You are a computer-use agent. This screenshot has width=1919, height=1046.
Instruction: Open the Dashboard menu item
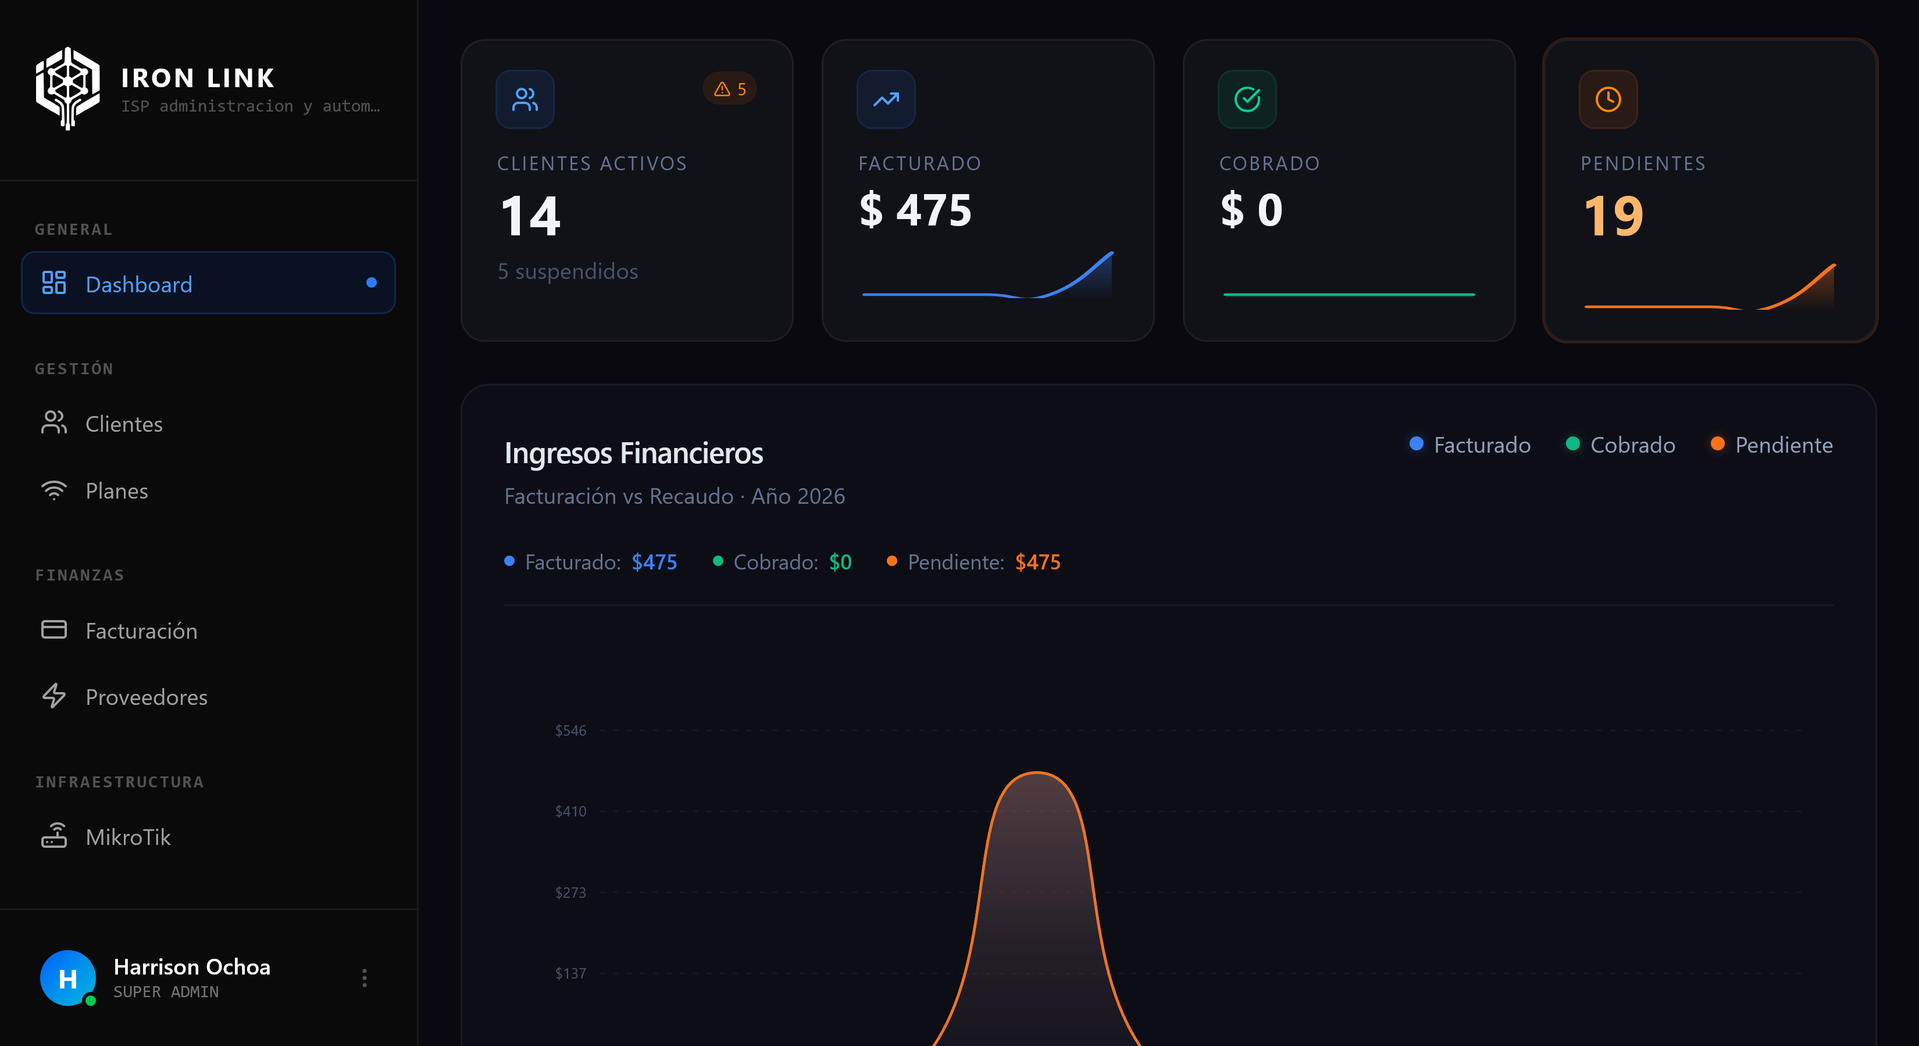(x=209, y=284)
